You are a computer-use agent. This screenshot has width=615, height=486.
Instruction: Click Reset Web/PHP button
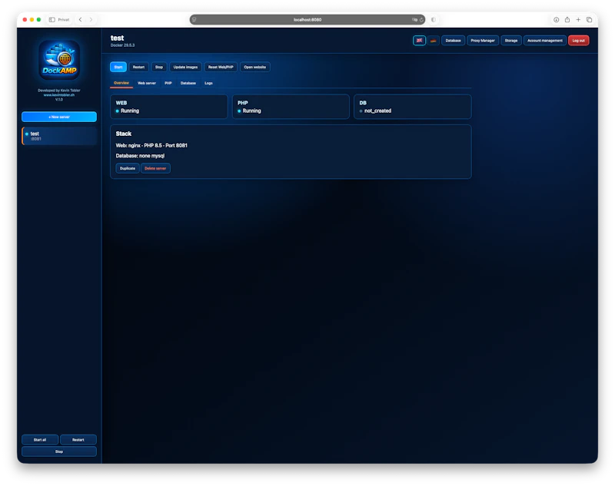point(221,67)
